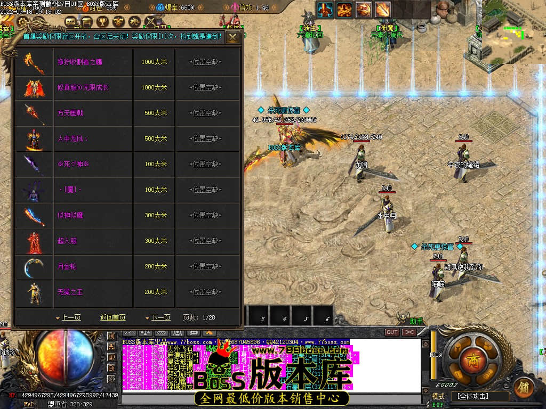Image resolution: width=546 pixels, height=409 pixels.
Task: Activate the first skill icon at top
Action: click(x=325, y=9)
